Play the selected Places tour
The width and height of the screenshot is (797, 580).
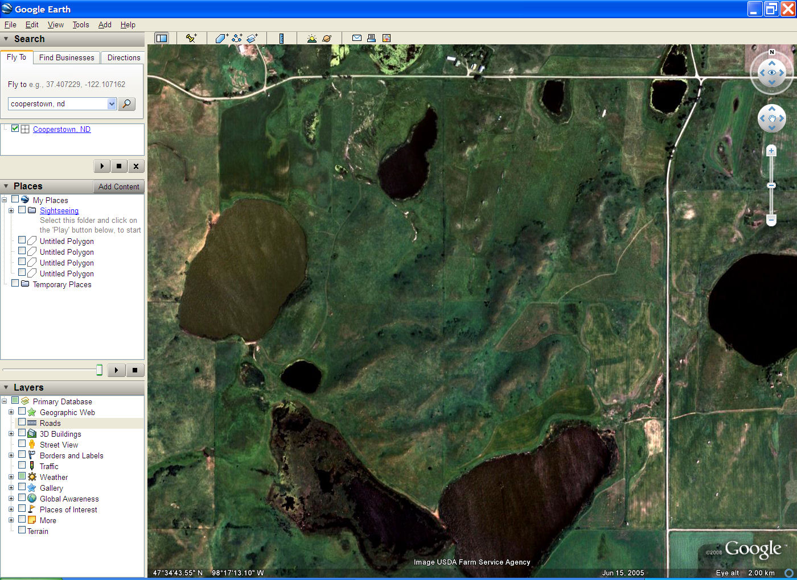pos(117,370)
